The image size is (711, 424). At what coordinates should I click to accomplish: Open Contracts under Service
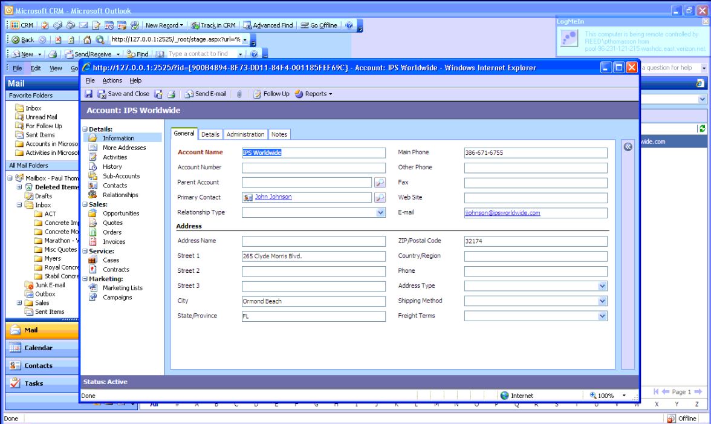click(115, 269)
